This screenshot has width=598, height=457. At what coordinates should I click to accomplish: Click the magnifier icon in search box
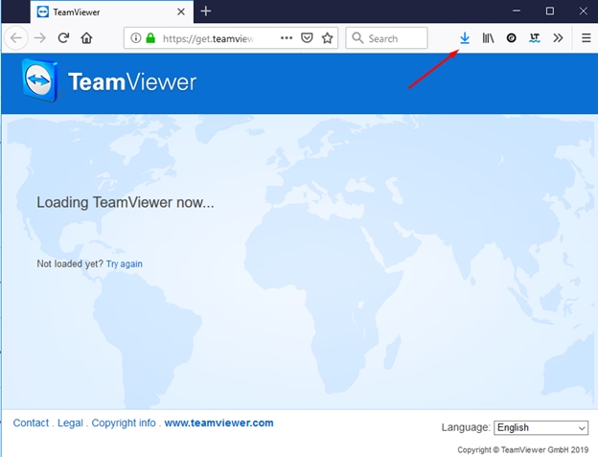(x=357, y=38)
